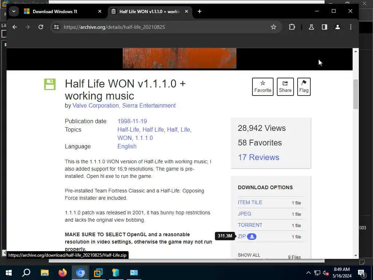Click the scrollbar up arrow
373x280 pixels.
tap(356, 51)
